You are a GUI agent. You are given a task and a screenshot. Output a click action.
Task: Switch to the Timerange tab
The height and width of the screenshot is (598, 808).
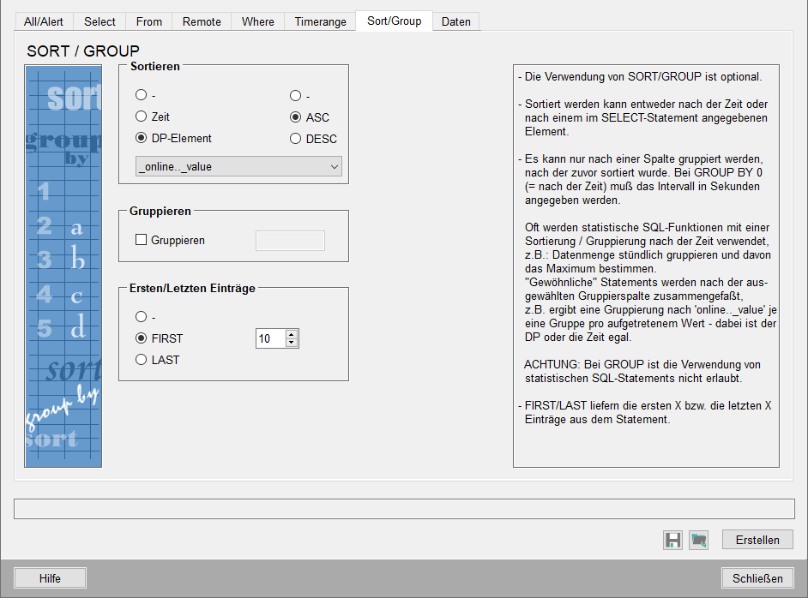320,21
